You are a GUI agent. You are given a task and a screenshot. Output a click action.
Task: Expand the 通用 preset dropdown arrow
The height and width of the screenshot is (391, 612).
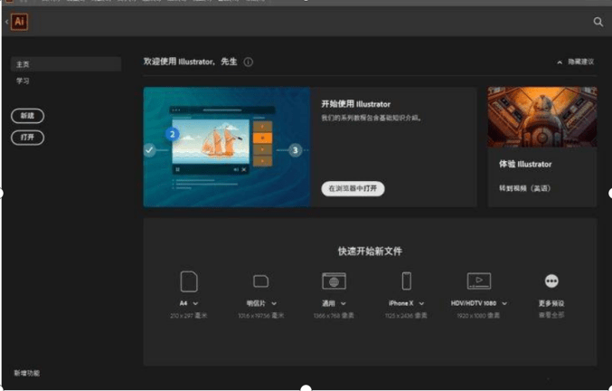point(344,303)
